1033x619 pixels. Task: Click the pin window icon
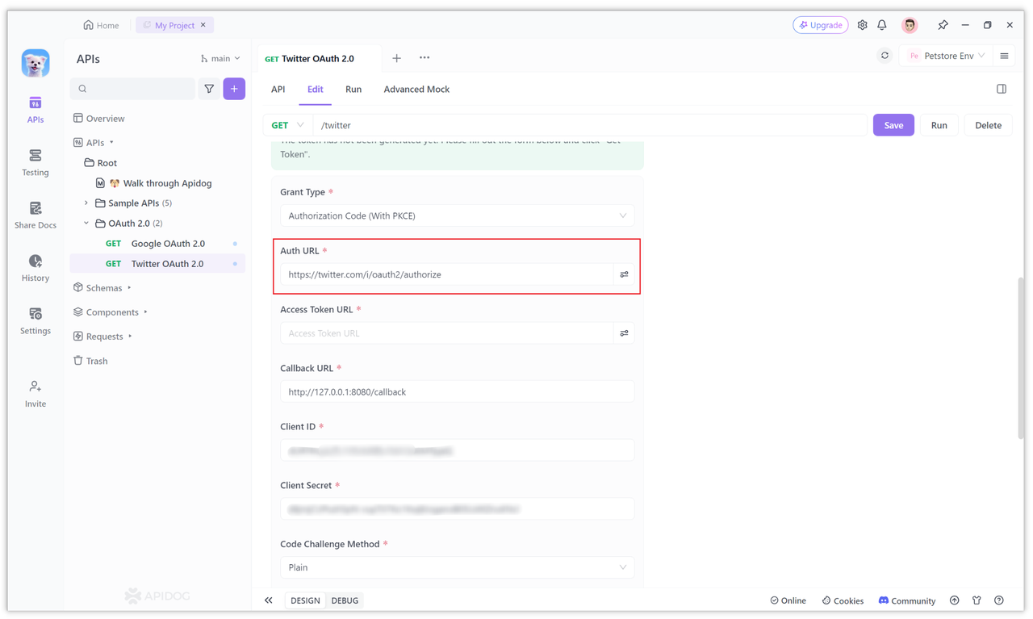(x=943, y=25)
